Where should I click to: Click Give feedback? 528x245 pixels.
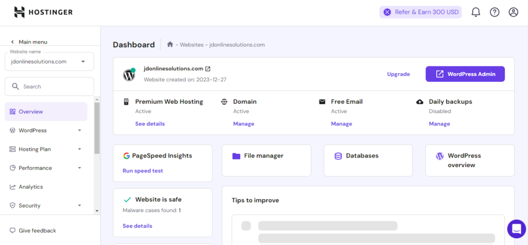pyautogui.click(x=32, y=231)
